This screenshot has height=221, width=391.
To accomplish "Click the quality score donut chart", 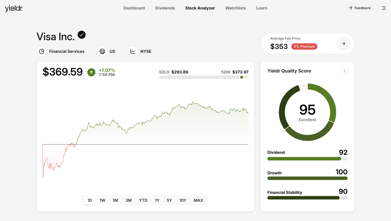I will pyautogui.click(x=307, y=112).
